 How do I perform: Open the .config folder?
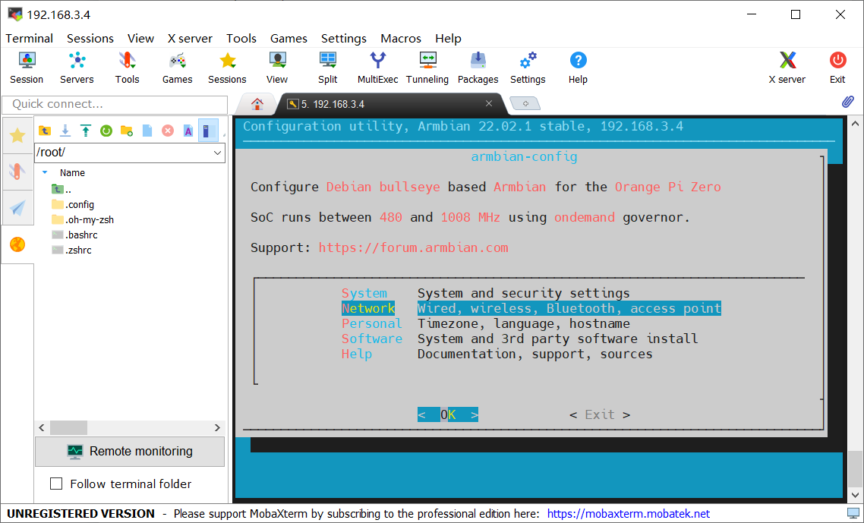(74, 204)
